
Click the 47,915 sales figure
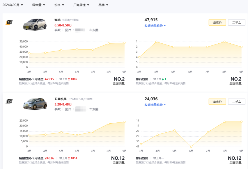151,20
